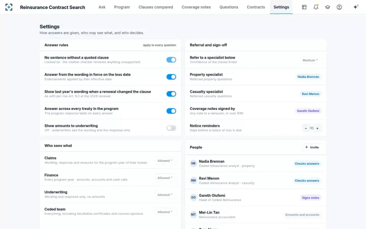366x229 pixels.
Task: Click 'apply to every question' text
Action: [x=160, y=45]
